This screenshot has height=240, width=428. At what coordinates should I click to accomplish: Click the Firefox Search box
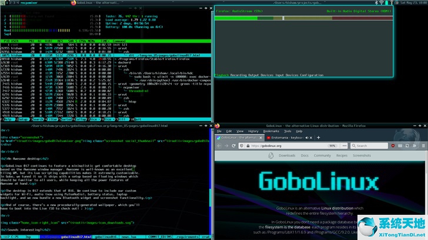pyautogui.click(x=369, y=146)
